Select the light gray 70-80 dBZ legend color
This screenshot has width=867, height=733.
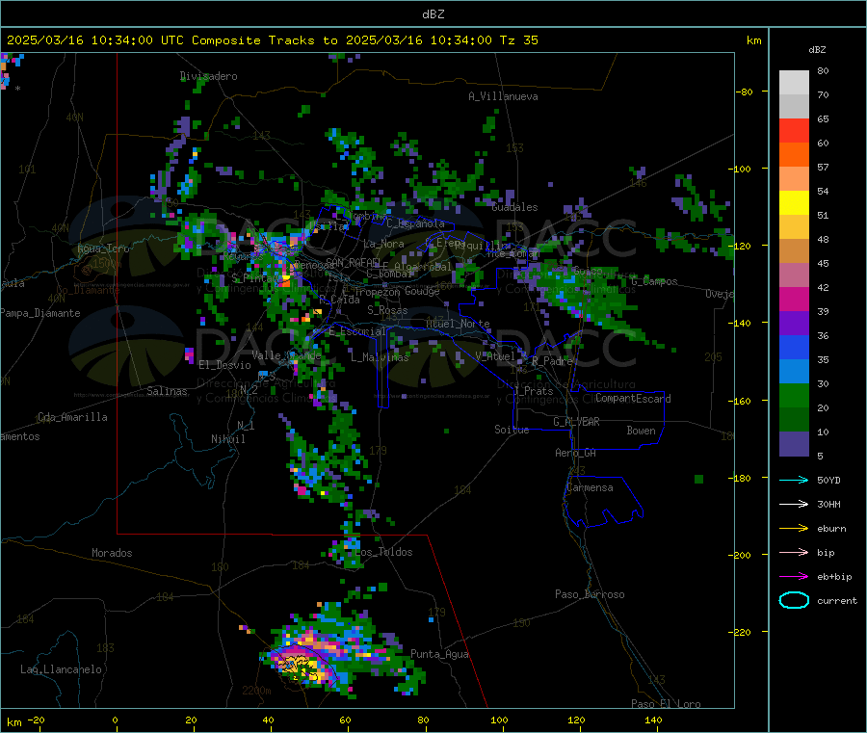coord(794,83)
